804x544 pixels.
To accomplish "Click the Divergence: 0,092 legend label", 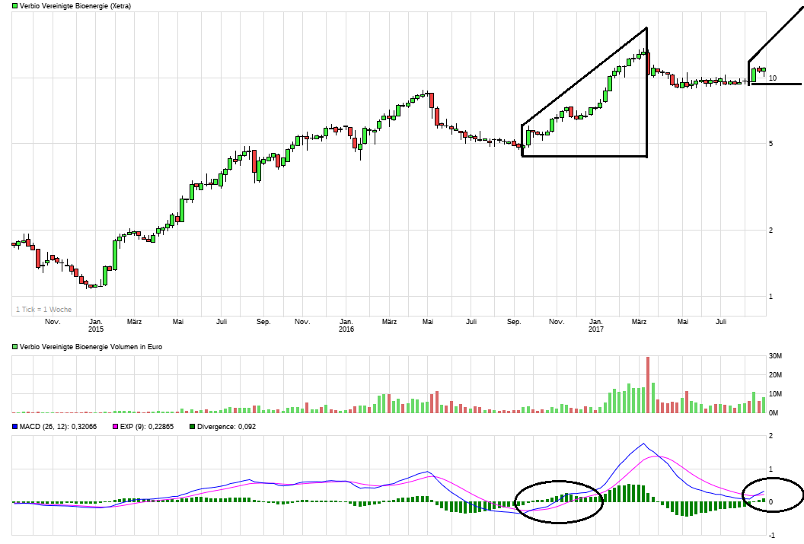I will pos(226,426).
